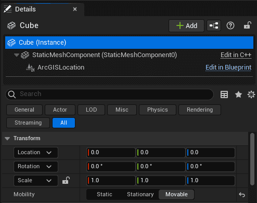Image resolution: width=257 pixels, height=203 pixels.
Task: Click the StaticMeshComponent cube icon
Action: click(25, 55)
